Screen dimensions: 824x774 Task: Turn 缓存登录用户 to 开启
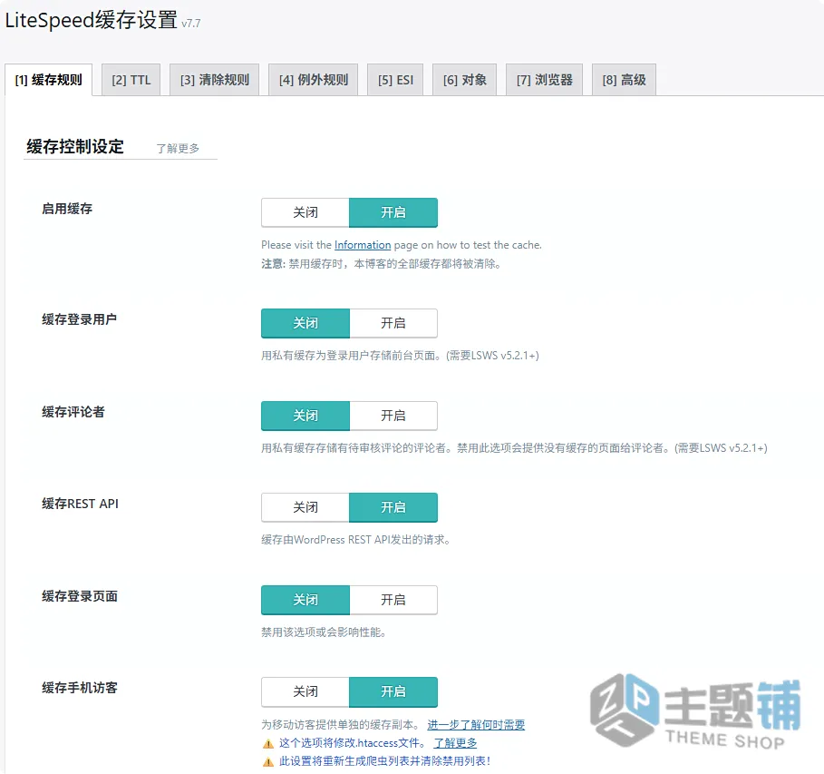pos(393,323)
